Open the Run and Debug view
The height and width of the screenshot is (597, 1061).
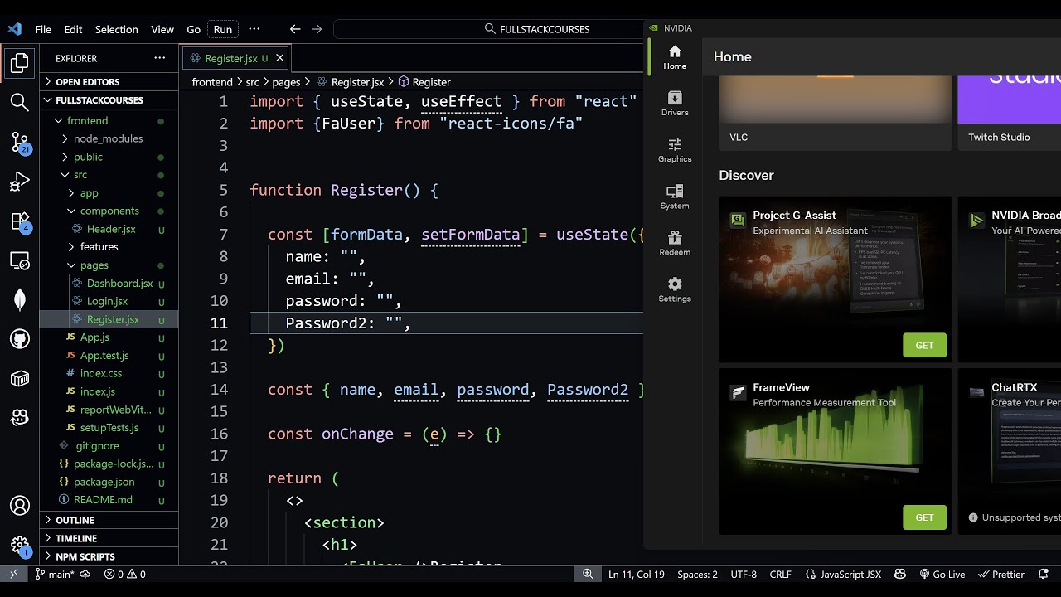[19, 182]
